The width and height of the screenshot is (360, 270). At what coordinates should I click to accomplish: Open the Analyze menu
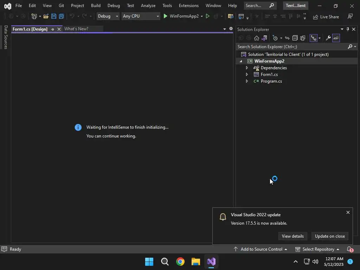[x=148, y=6]
